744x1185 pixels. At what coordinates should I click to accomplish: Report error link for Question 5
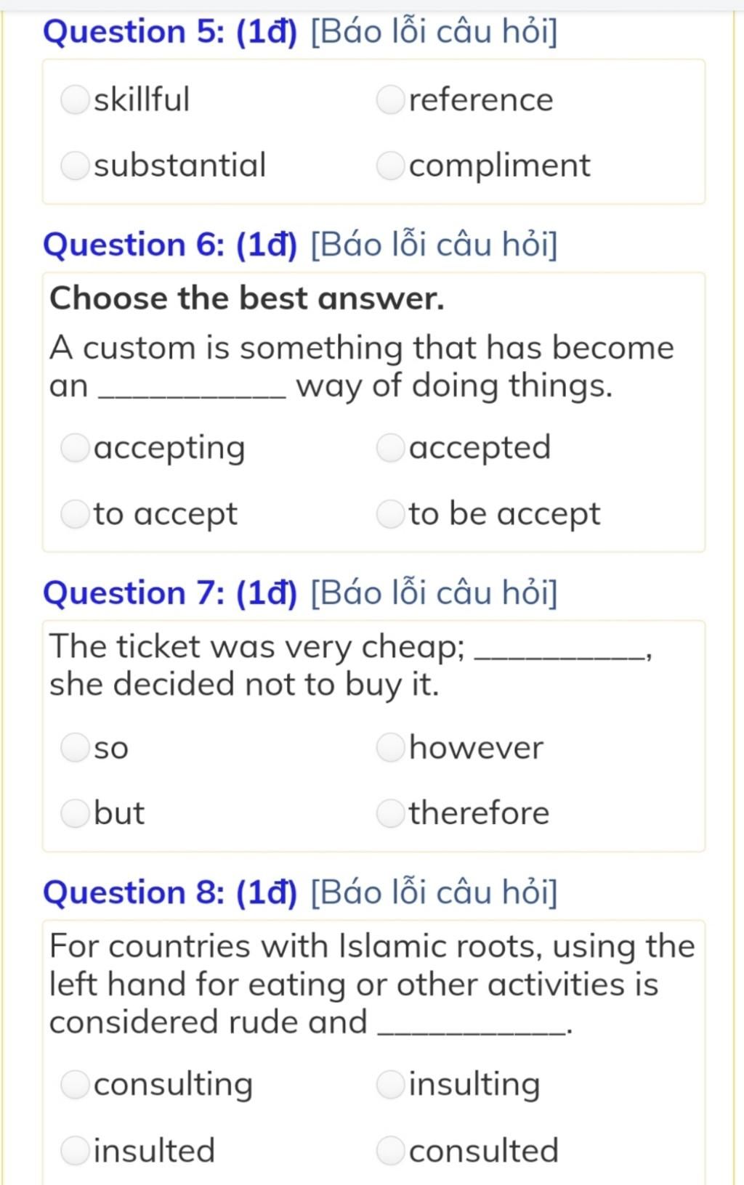(434, 32)
